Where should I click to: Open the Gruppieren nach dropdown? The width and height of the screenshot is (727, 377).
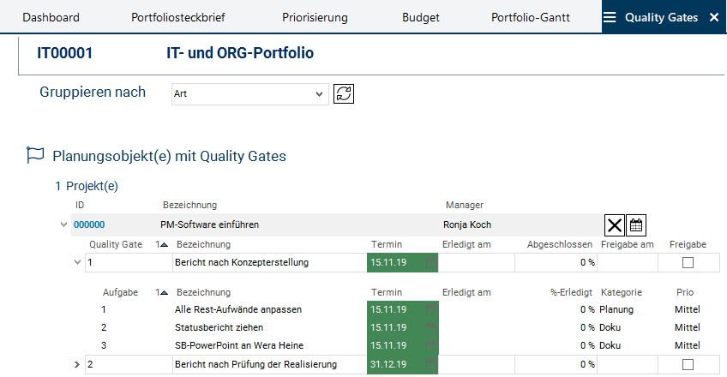pos(249,93)
